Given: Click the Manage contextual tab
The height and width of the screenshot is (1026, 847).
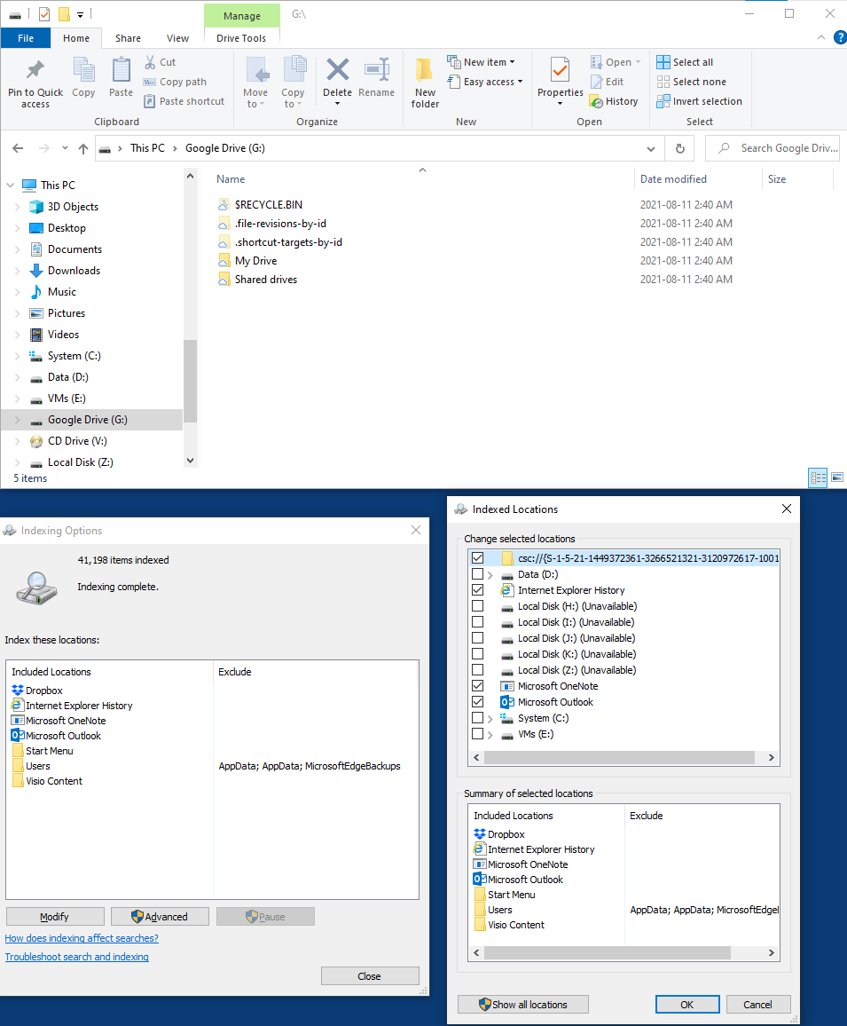Looking at the screenshot, I should 242,16.
